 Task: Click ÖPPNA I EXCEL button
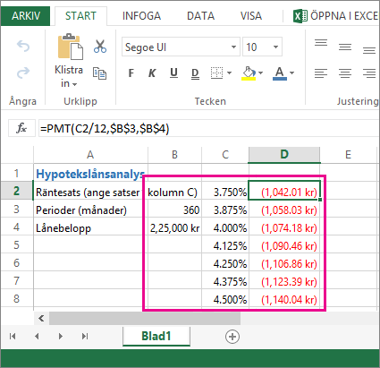point(336,16)
